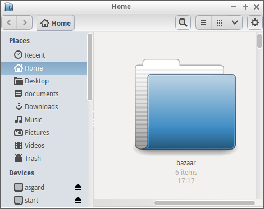
Task: Switch to icon grid view
Action: (219, 22)
